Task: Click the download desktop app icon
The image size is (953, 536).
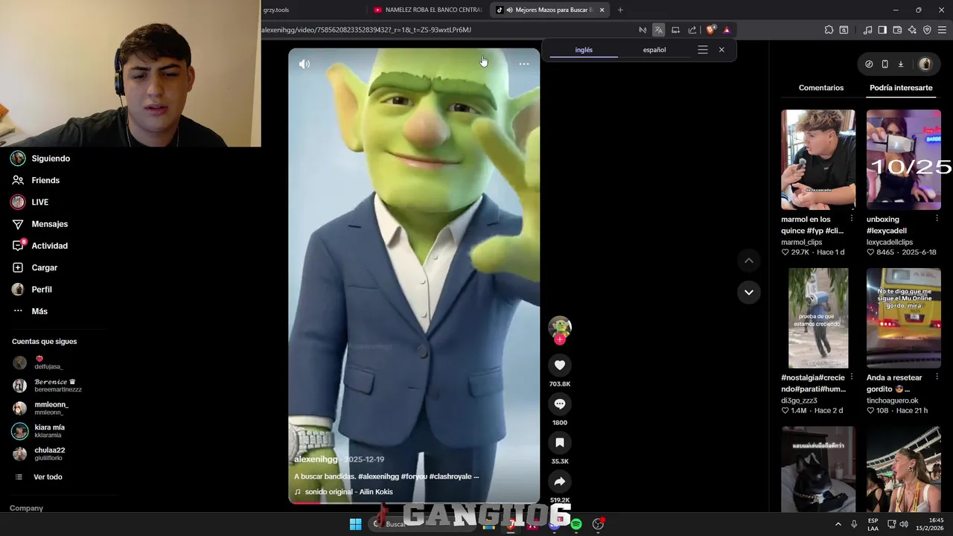Action: [900, 64]
